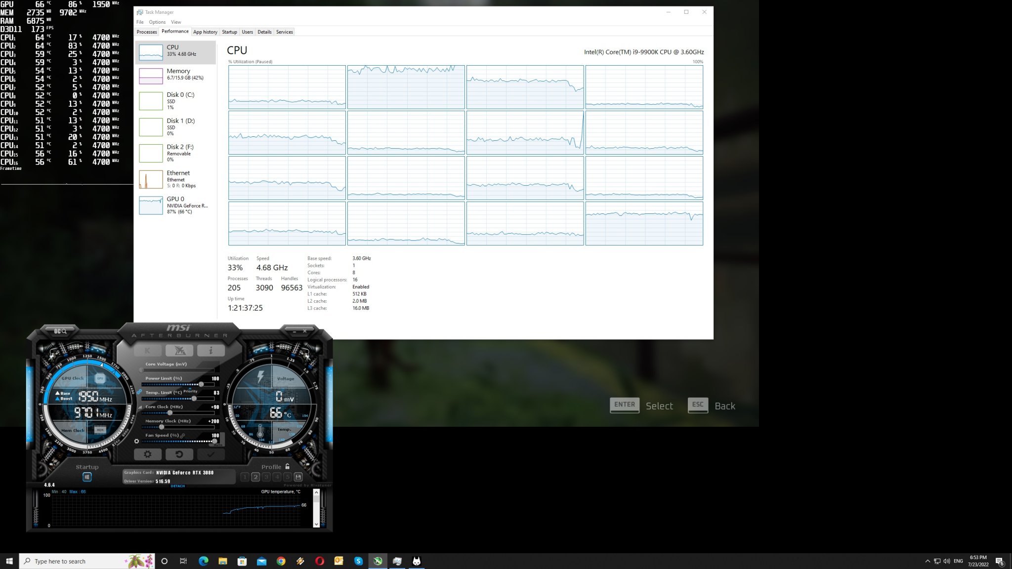Screen dimensions: 1012x569
Task: Open the View menu in Task Manager
Action: (x=176, y=22)
